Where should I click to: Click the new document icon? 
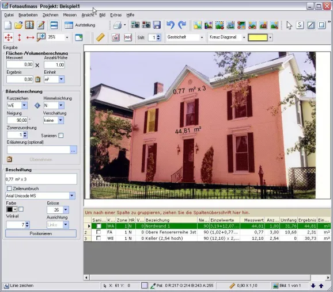point(8,25)
